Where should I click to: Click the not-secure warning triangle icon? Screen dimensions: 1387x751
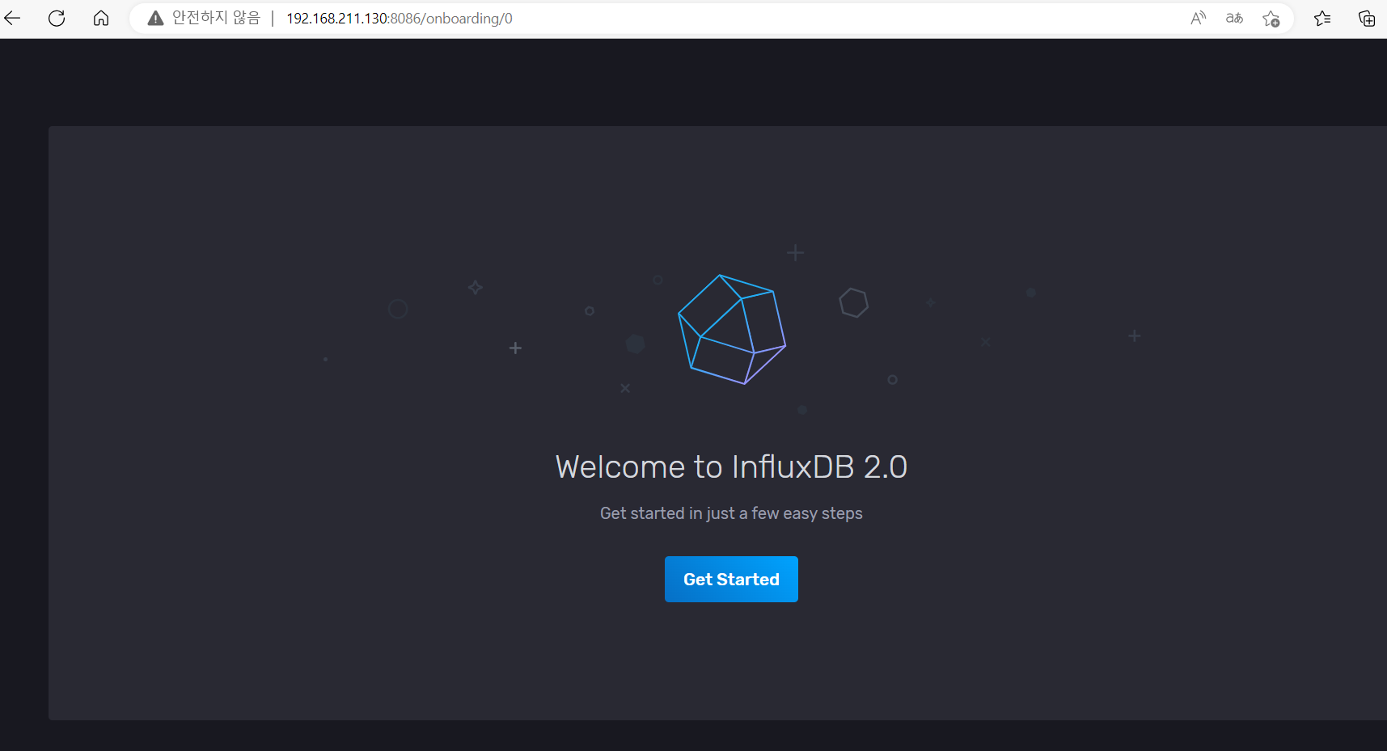tap(155, 19)
